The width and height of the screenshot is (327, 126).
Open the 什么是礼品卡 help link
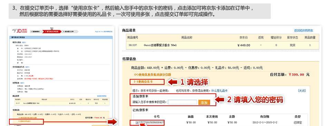[219, 91]
